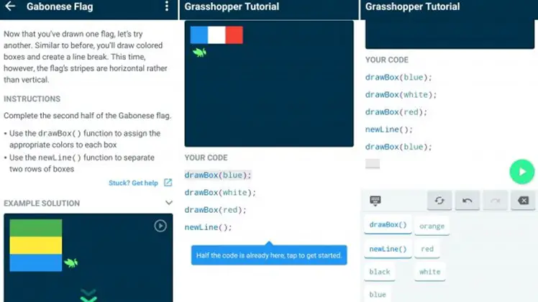Select the green stripe in example flag
This screenshot has width=538, height=302.
(36, 228)
